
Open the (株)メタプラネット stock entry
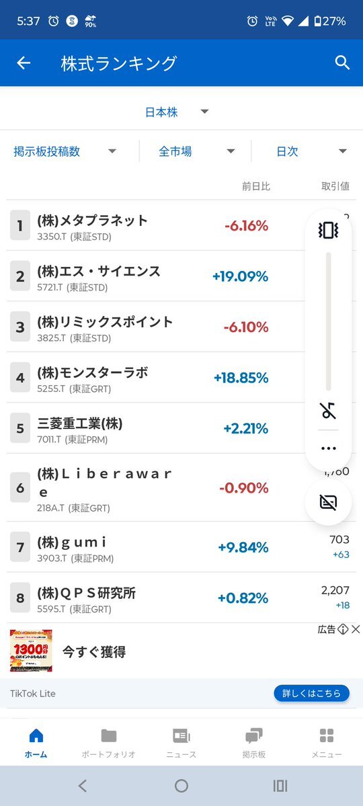[154, 226]
